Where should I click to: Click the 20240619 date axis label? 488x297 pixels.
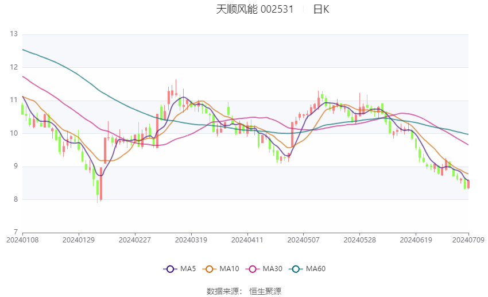(x=416, y=240)
